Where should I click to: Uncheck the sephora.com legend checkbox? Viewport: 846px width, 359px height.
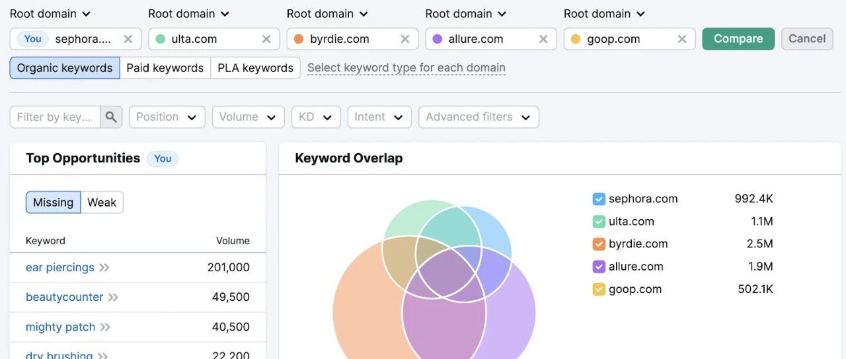point(599,199)
